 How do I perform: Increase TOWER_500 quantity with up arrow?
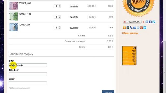click(60, 5)
